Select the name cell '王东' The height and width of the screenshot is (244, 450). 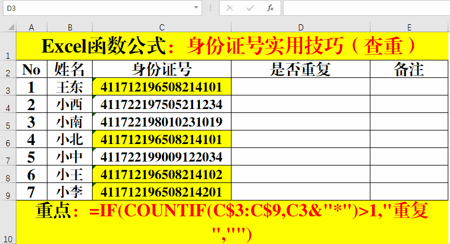pyautogui.click(x=70, y=86)
